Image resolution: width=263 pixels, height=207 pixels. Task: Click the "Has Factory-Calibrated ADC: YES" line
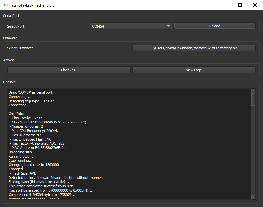pos(37,143)
